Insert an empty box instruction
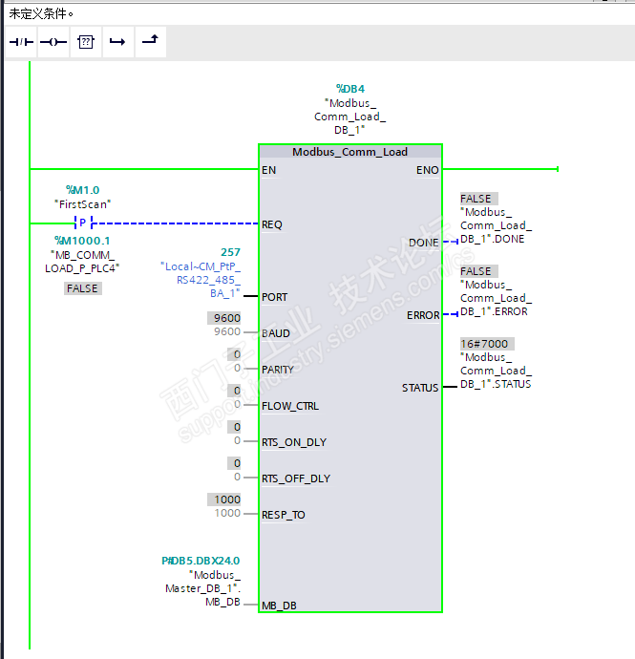 point(86,42)
